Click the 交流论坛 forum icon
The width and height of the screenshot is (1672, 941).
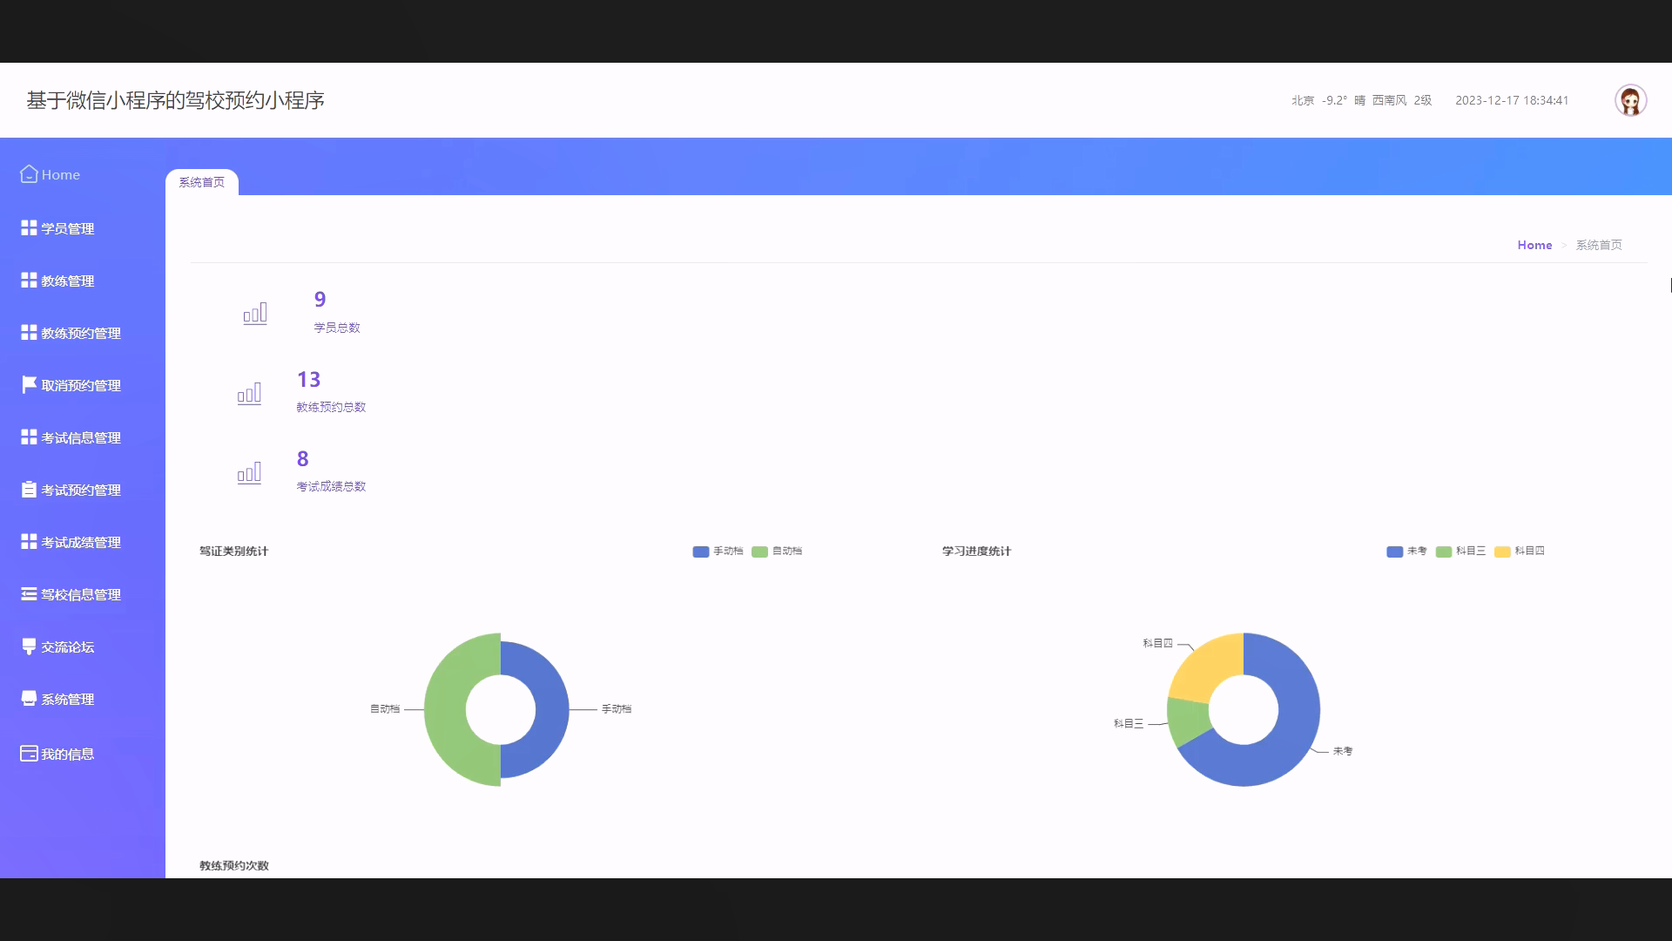(29, 647)
